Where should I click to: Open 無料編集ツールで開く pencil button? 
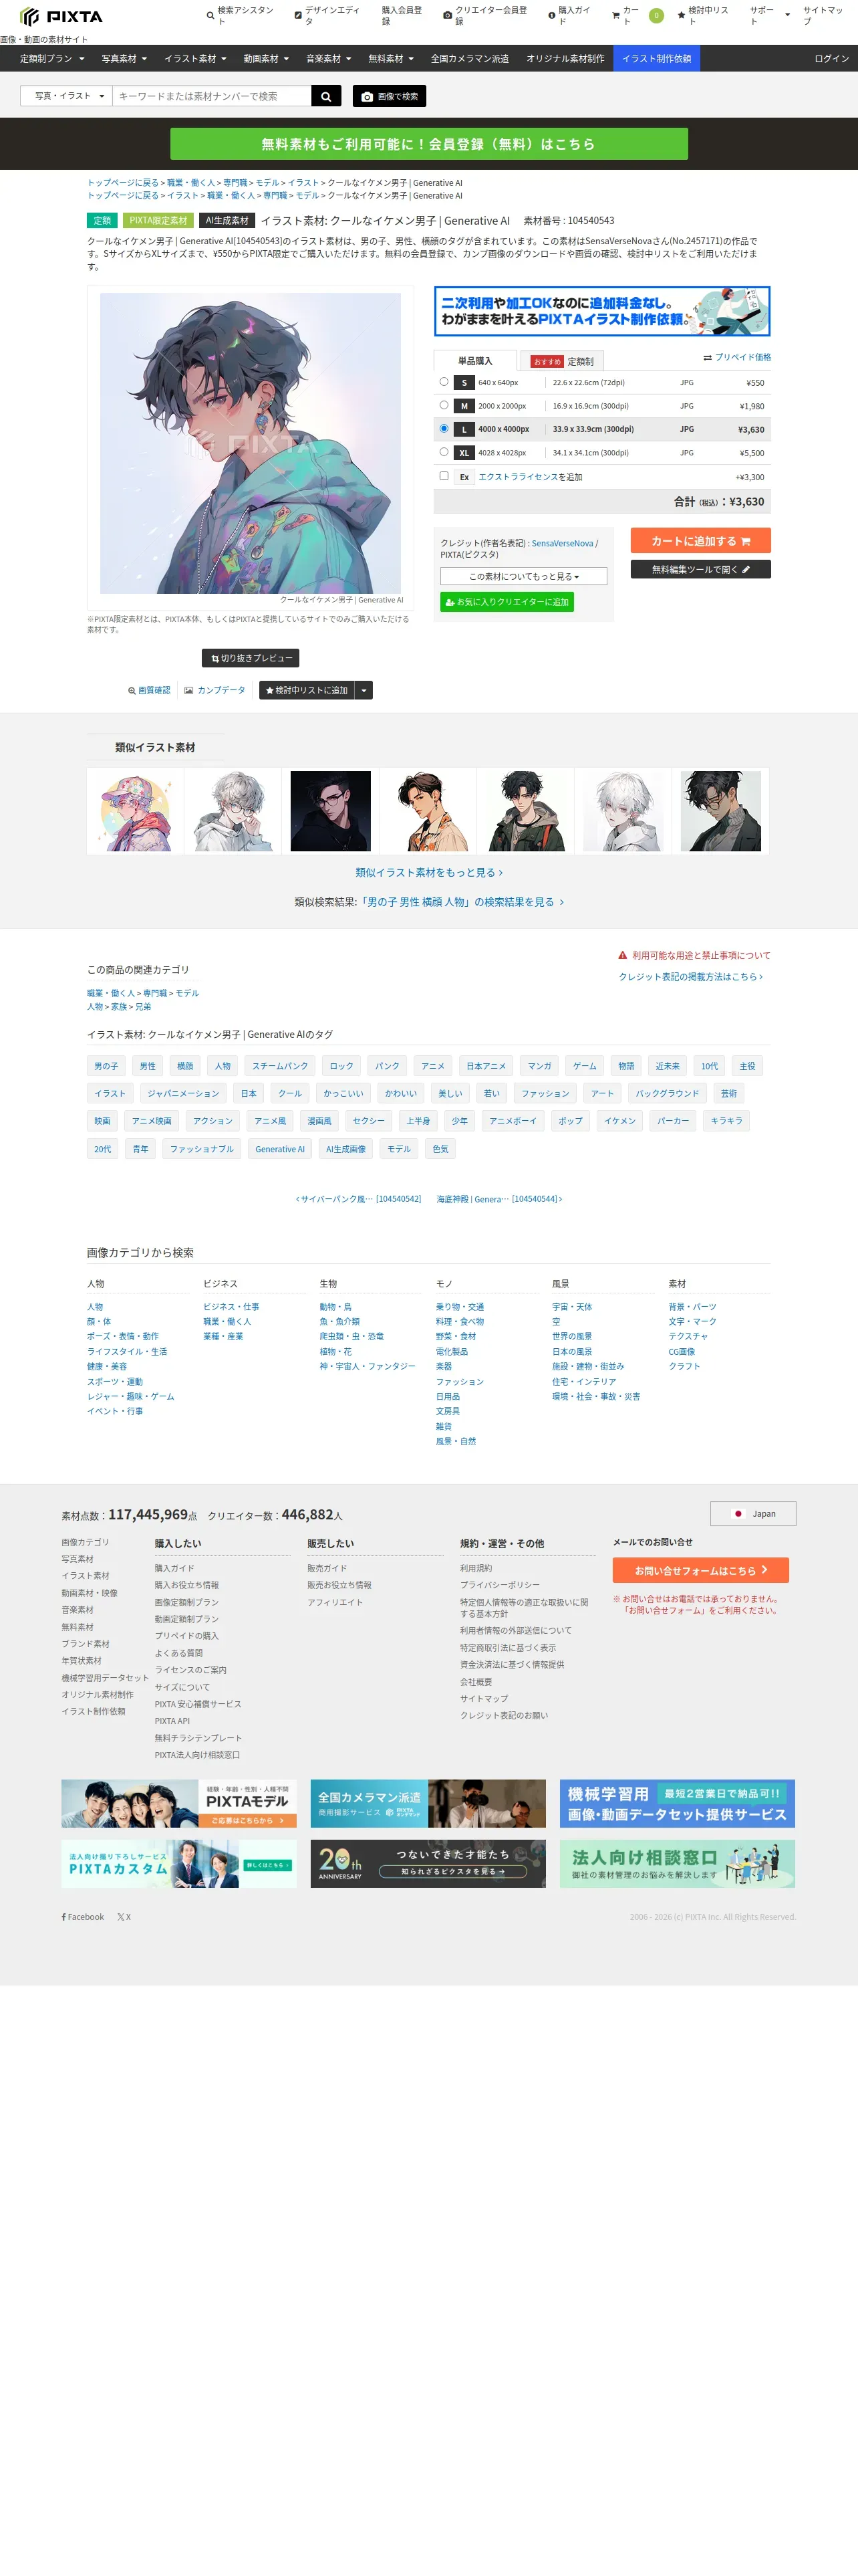(700, 569)
